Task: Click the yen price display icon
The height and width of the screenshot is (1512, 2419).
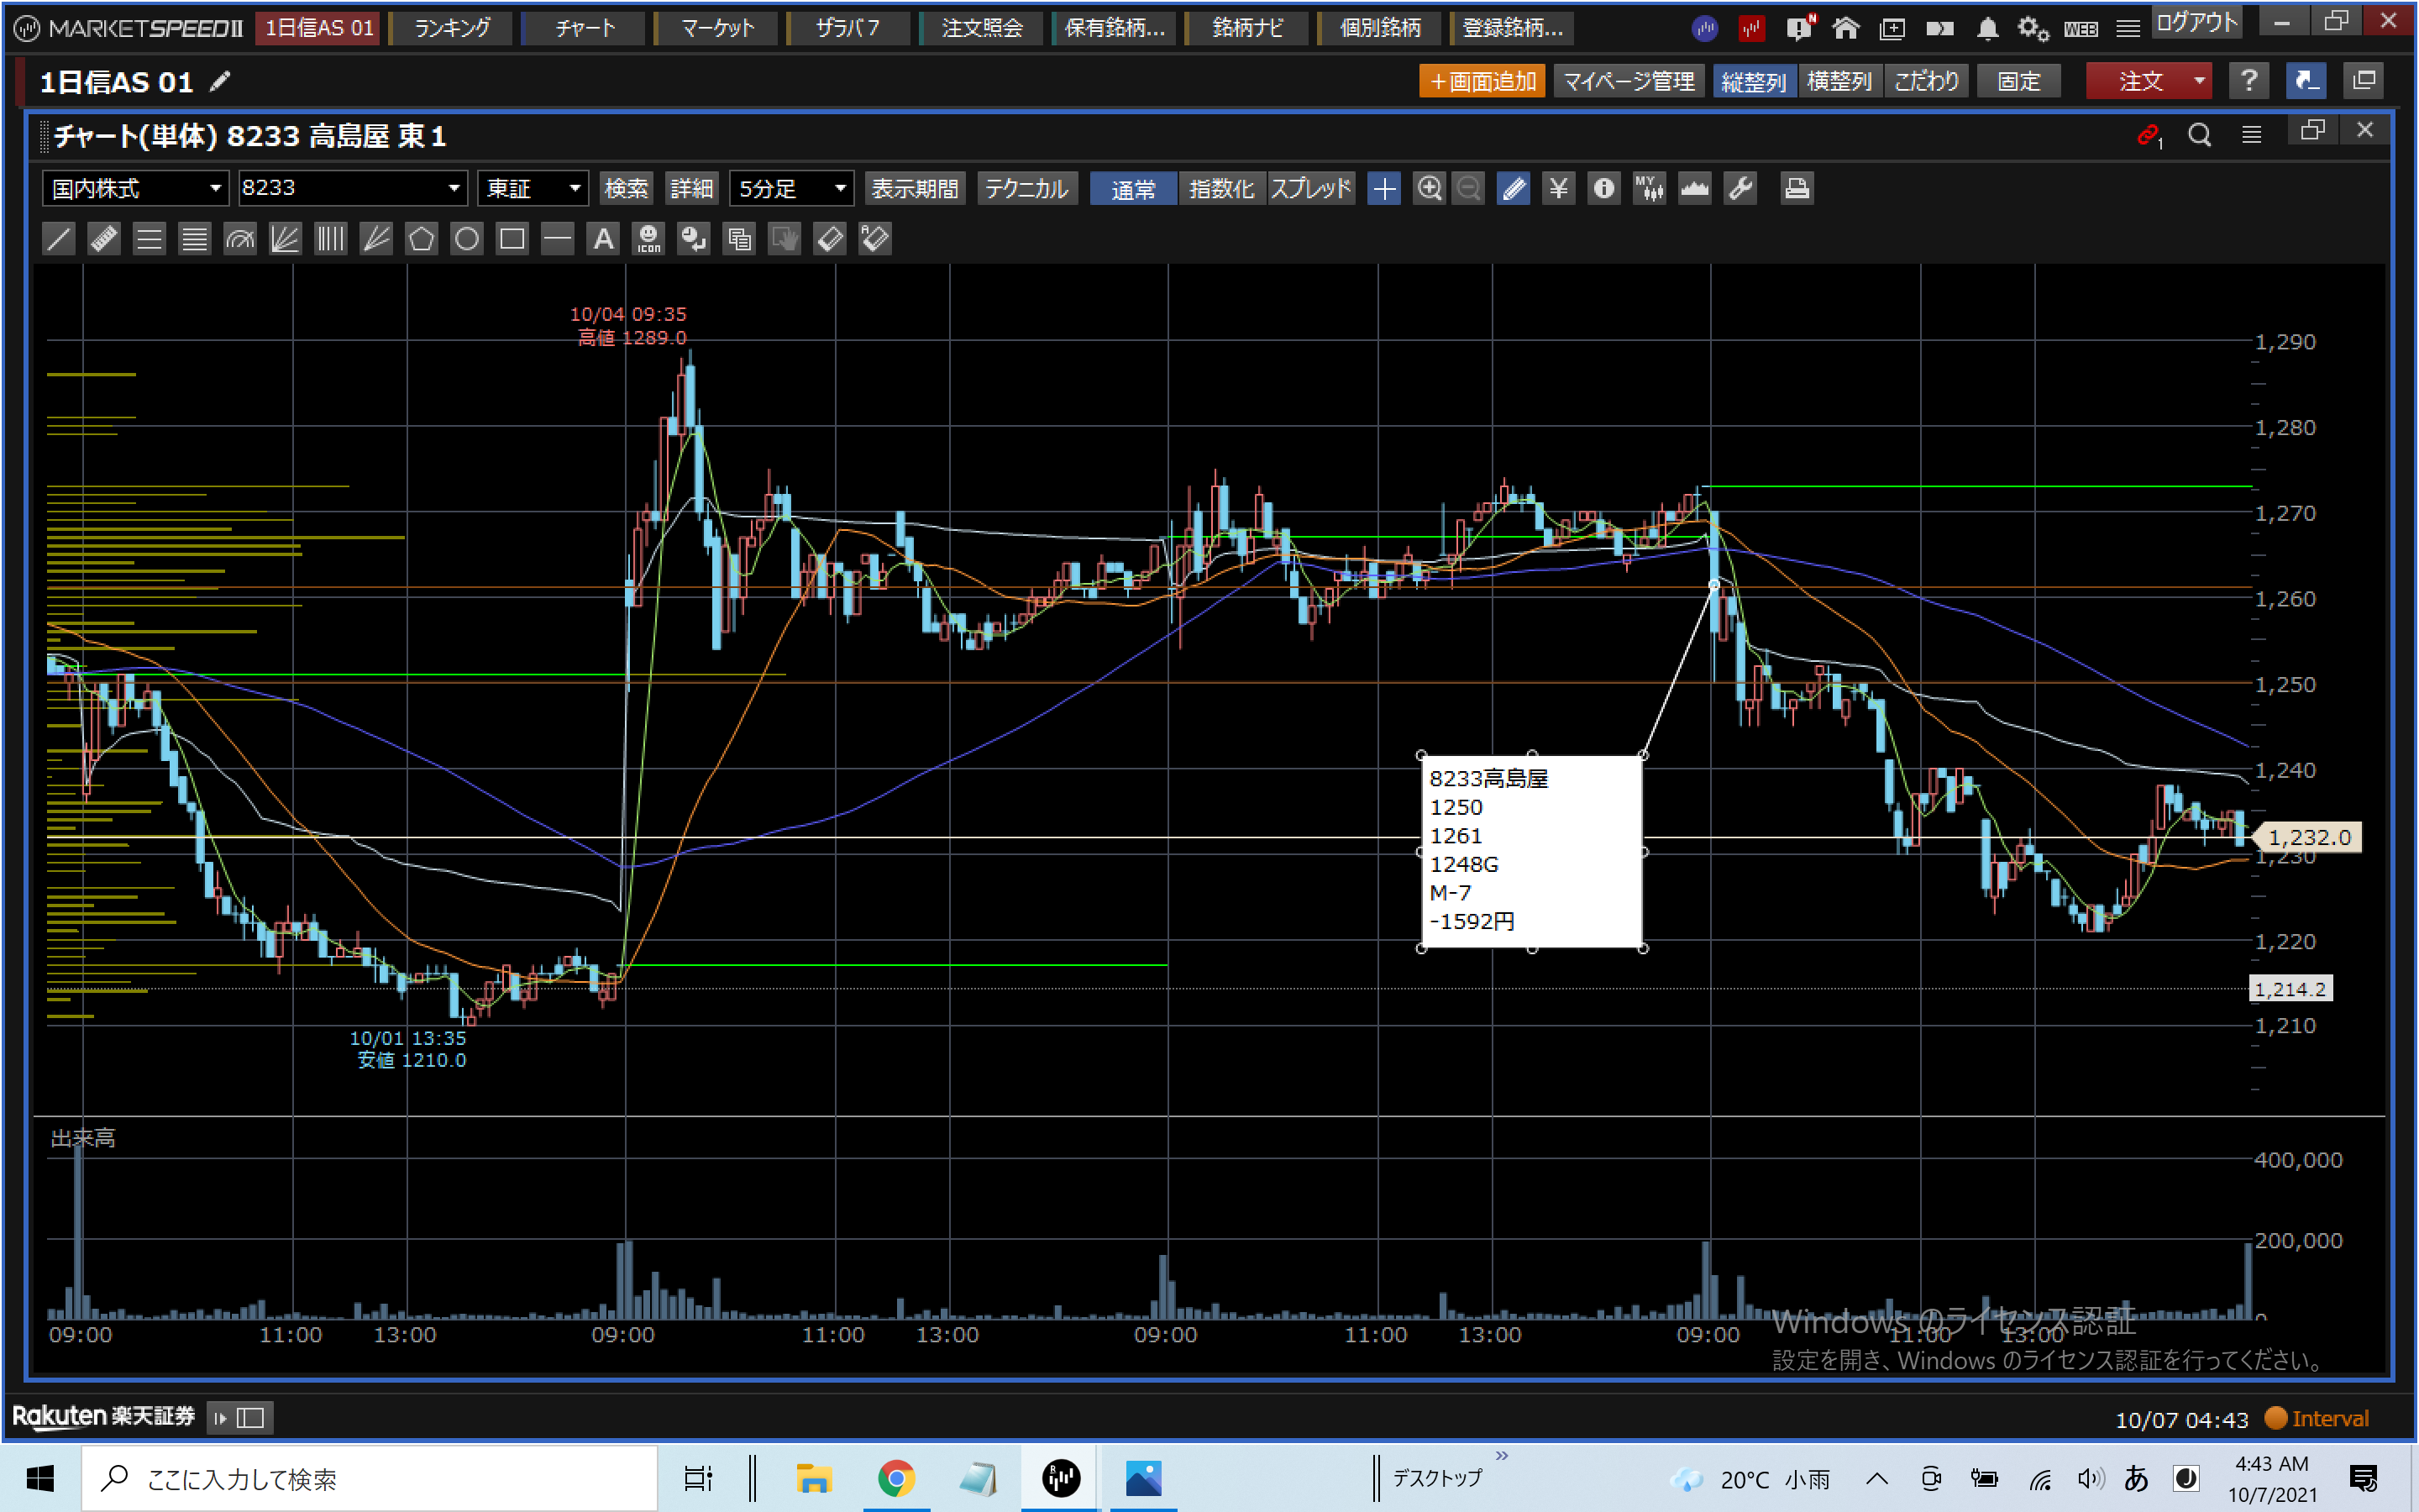Action: click(1557, 188)
